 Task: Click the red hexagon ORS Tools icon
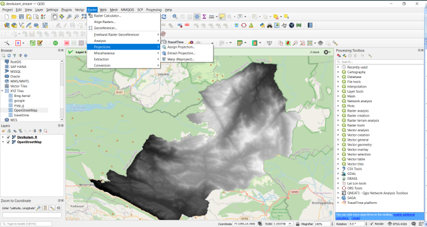244,25
